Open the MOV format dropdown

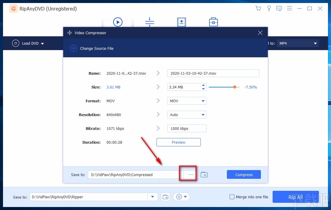pyautogui.click(x=187, y=101)
